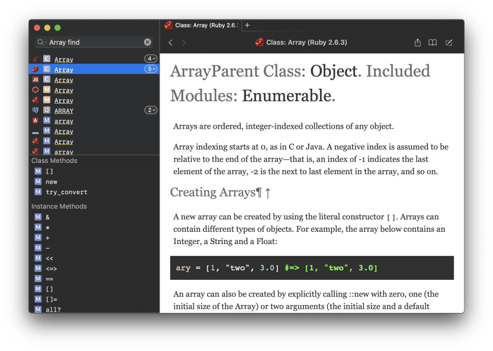Viewport: 493px width, 351px height.
Task: Select the all? instance method
Action: tap(55, 309)
